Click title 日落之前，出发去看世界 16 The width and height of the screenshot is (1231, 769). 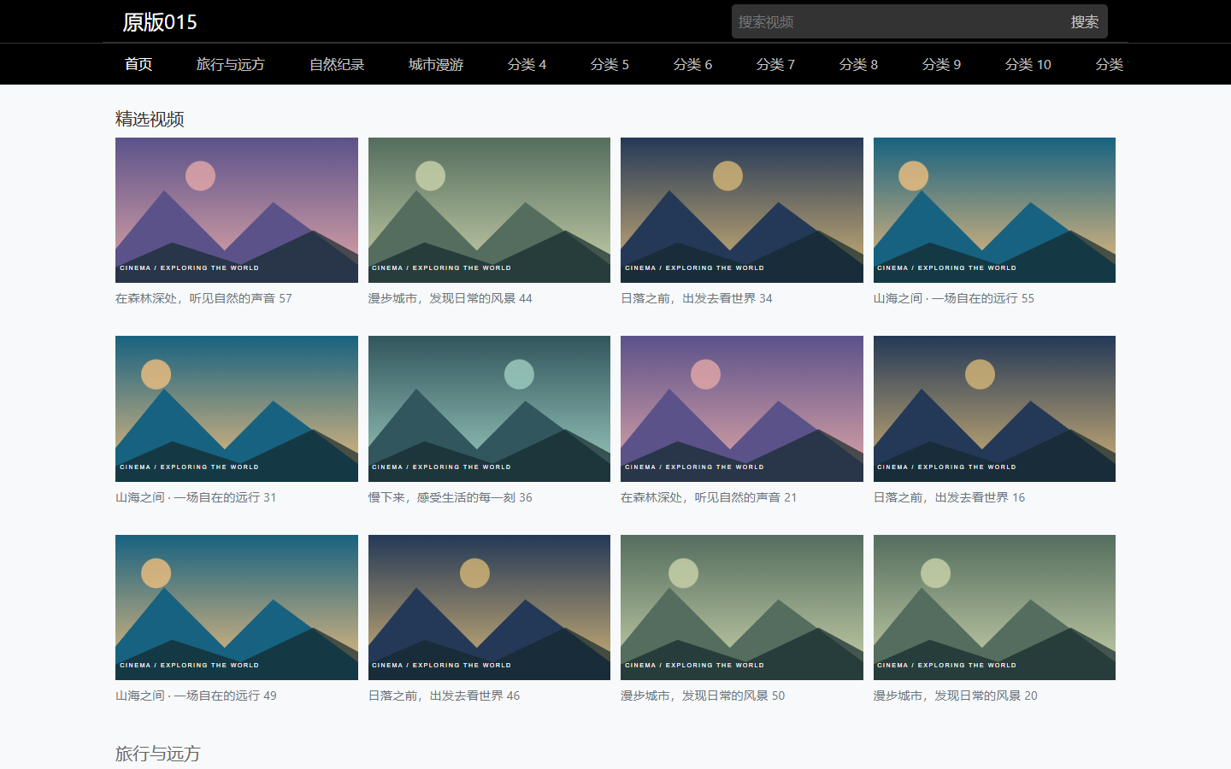tap(950, 497)
